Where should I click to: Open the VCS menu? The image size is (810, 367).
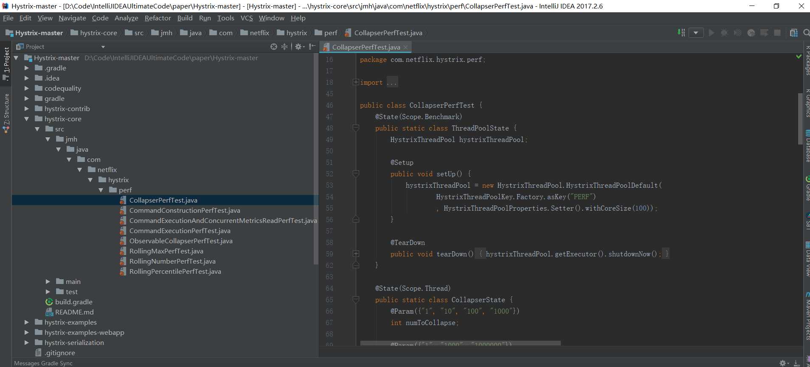(x=247, y=18)
